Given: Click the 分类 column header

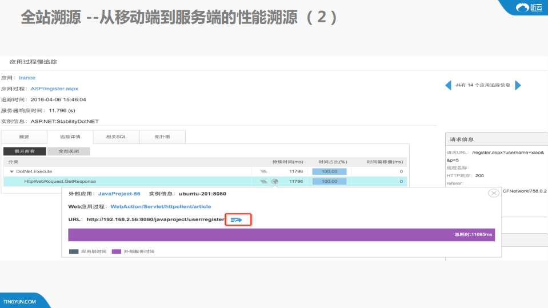Looking at the screenshot, I should [13, 162].
